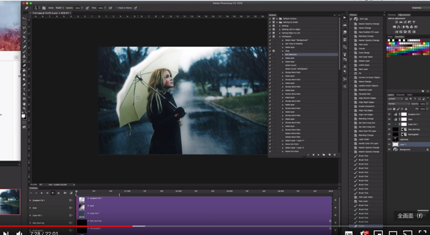This screenshot has height=235, width=430.
Task: Hide the Lightning layer
Action: [389, 139]
